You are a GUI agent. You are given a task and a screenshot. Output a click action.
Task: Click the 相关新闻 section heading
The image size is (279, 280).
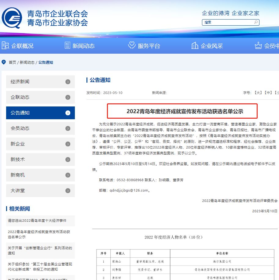pyautogui.click(x=20, y=209)
